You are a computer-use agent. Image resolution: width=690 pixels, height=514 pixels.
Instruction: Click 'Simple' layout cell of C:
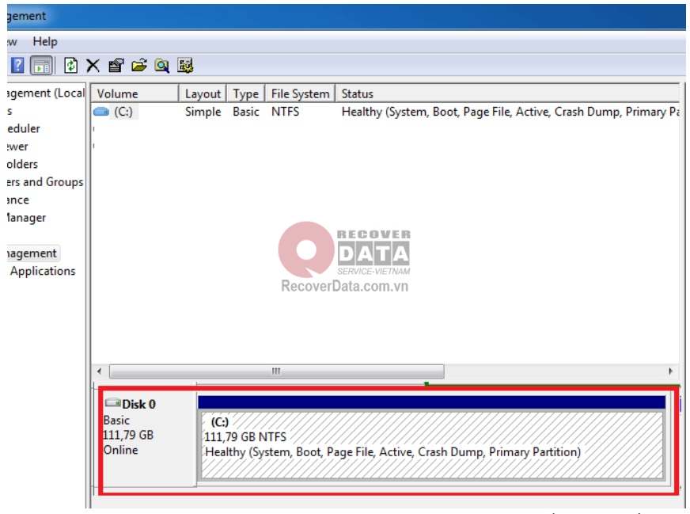tap(203, 112)
